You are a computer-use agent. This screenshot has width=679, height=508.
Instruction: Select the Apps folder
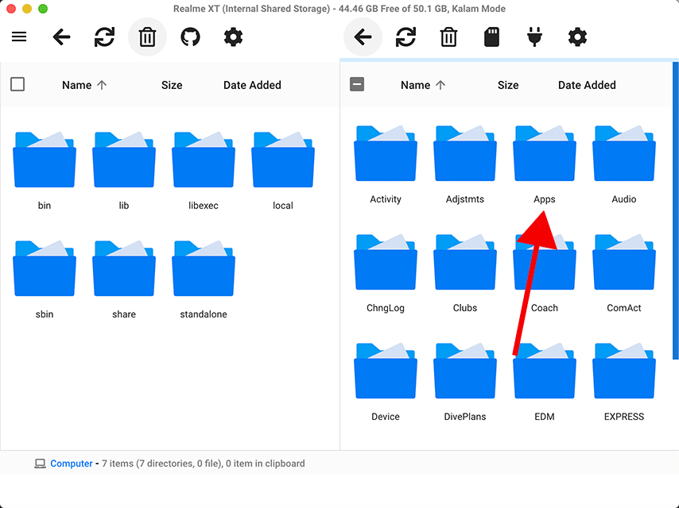point(545,164)
